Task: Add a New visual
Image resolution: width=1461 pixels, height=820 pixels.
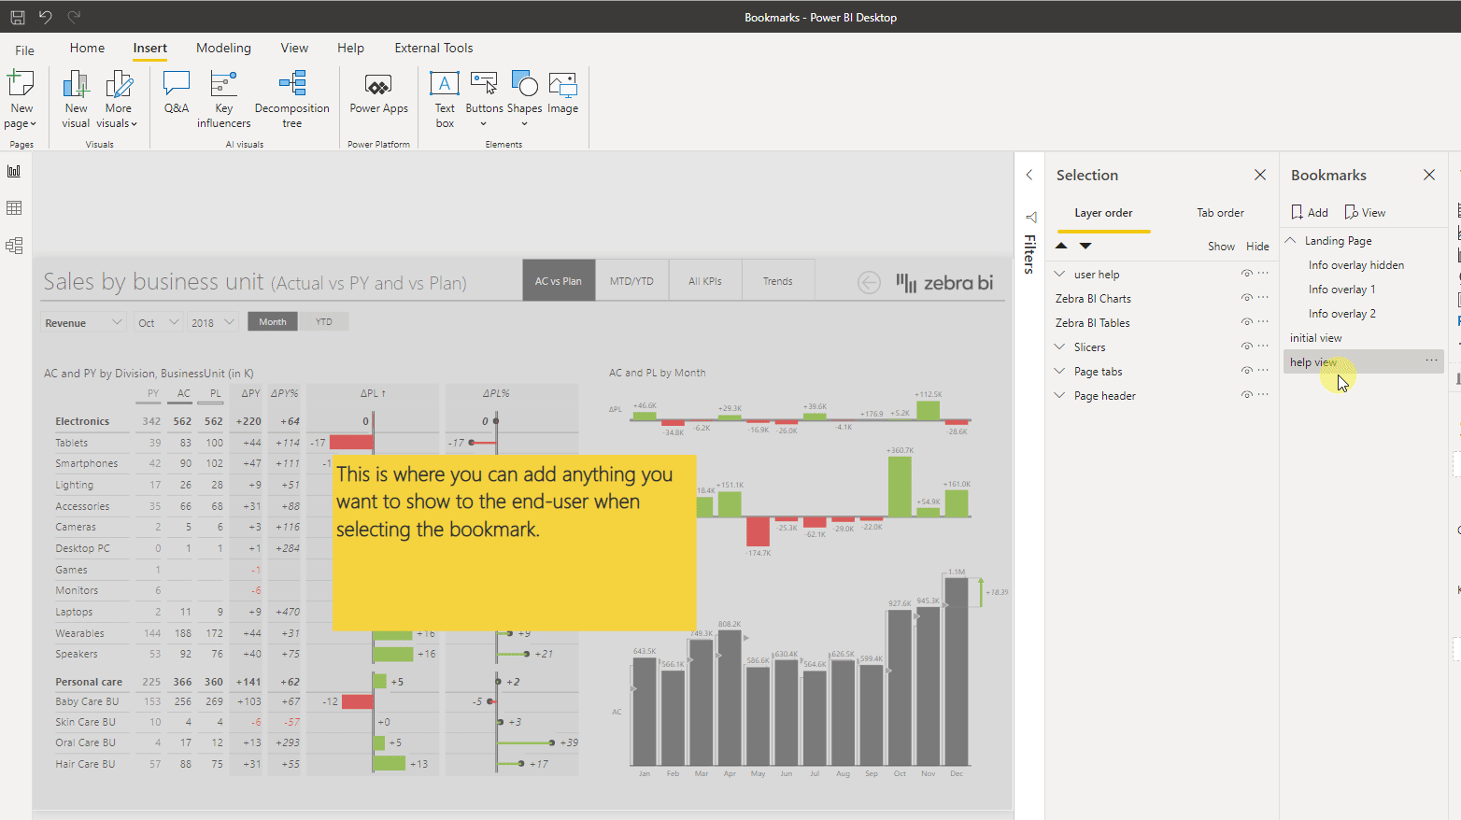Action: point(76,99)
